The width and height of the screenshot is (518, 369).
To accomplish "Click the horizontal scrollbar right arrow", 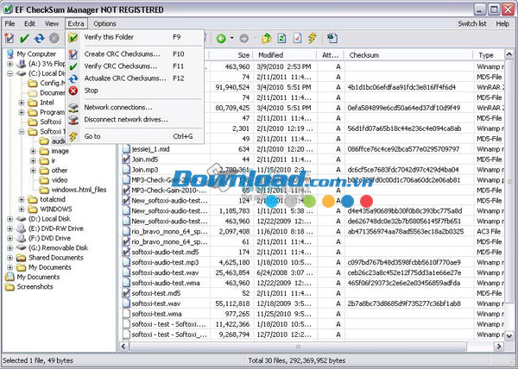I will pyautogui.click(x=499, y=347).
